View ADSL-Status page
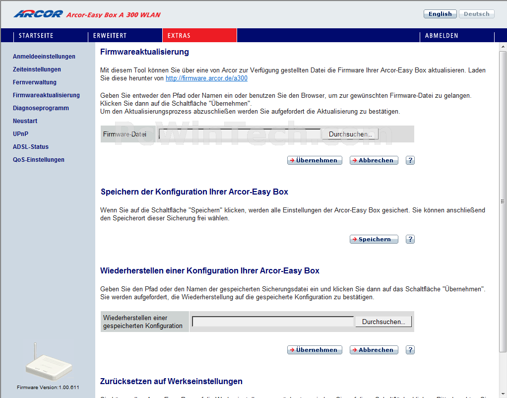Viewport: 507px width, 398px height. 31,147
